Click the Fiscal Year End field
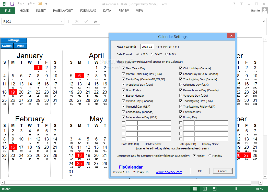This screenshot has height=192, width=268. [x=147, y=47]
